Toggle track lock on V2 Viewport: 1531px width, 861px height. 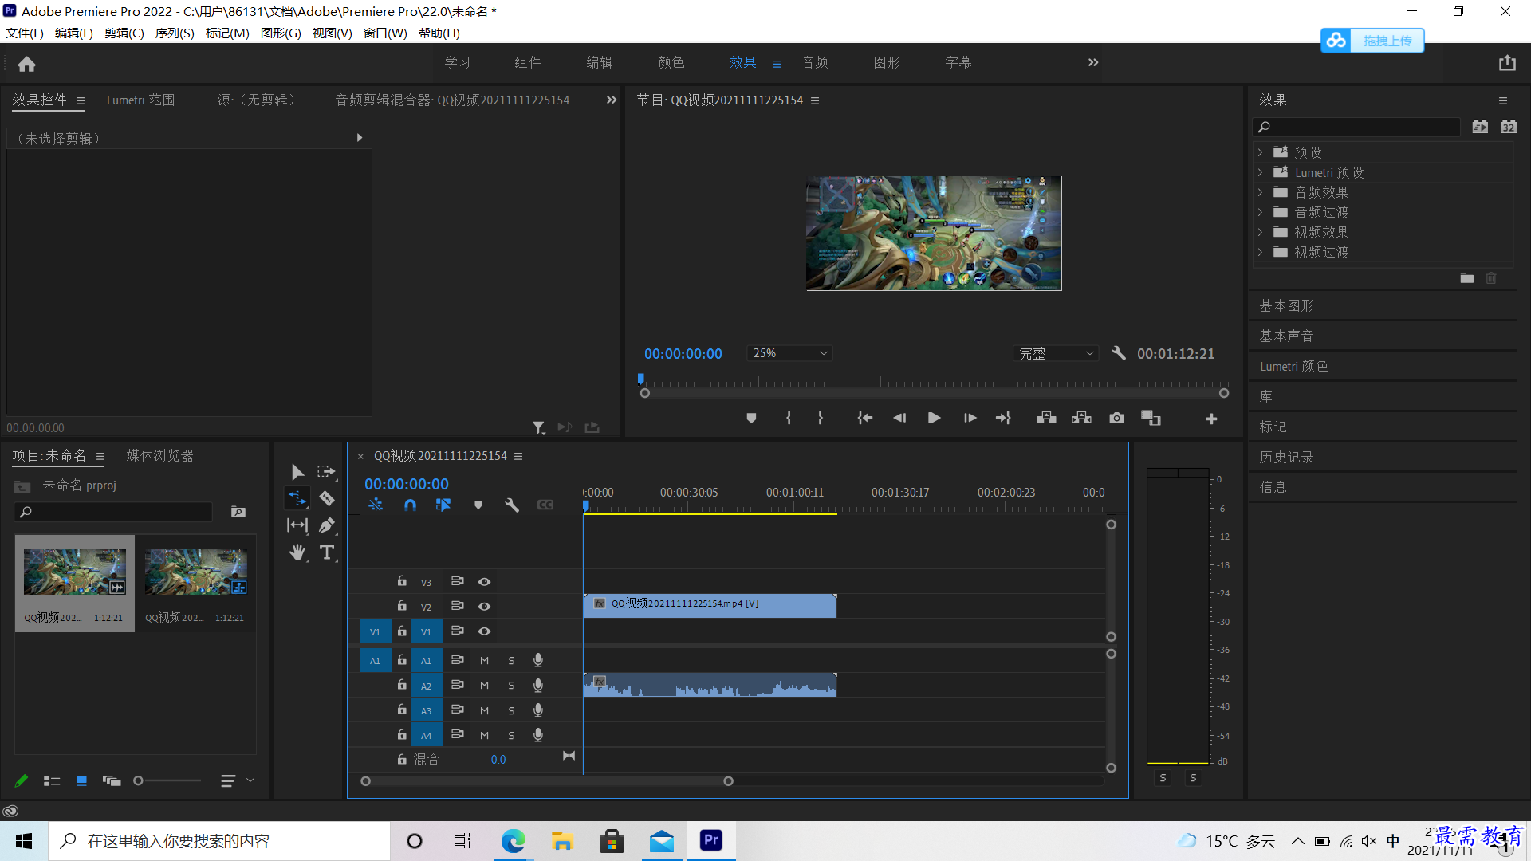402,606
